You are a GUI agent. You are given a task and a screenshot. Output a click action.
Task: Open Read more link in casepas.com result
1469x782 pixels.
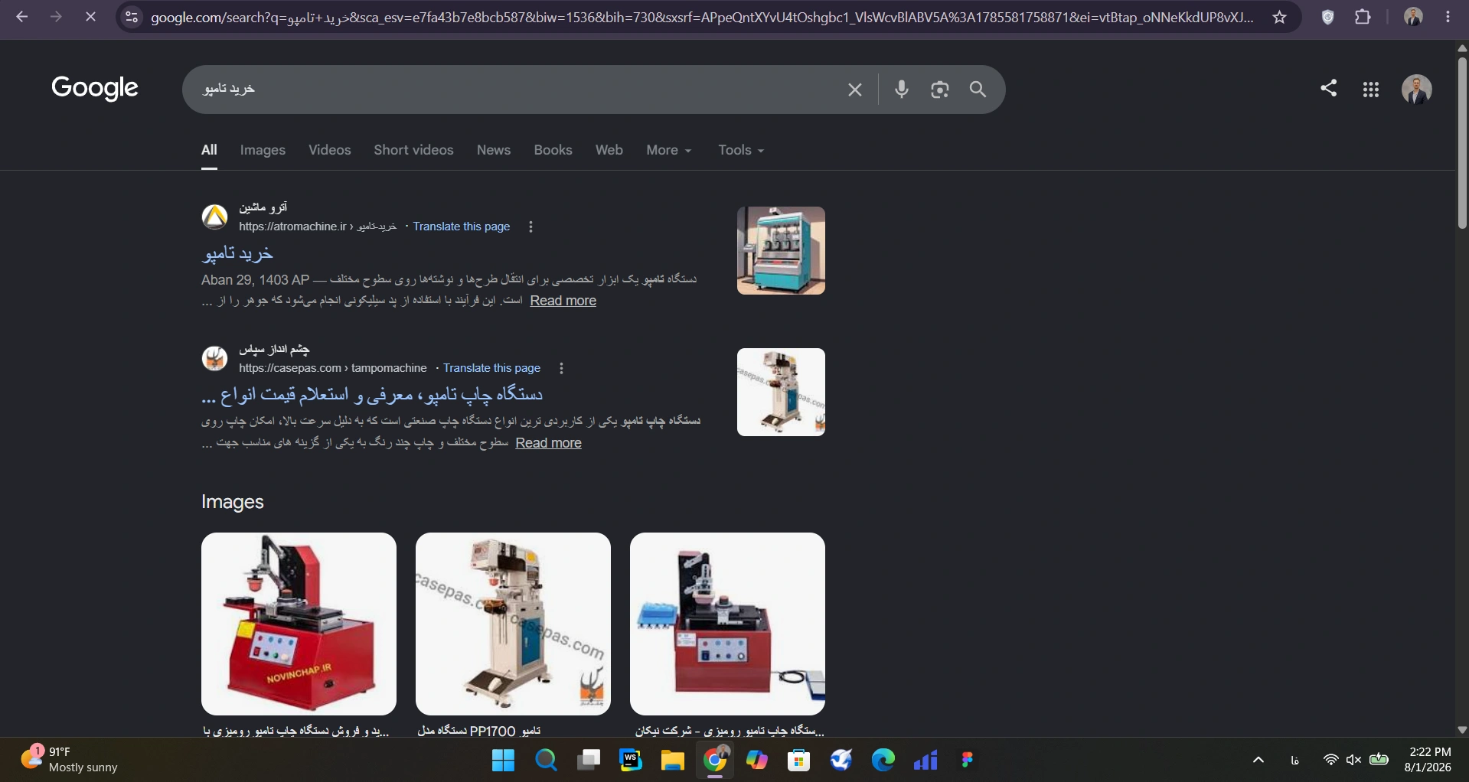click(x=548, y=443)
